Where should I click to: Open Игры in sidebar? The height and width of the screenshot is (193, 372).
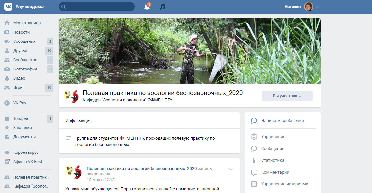point(18,88)
